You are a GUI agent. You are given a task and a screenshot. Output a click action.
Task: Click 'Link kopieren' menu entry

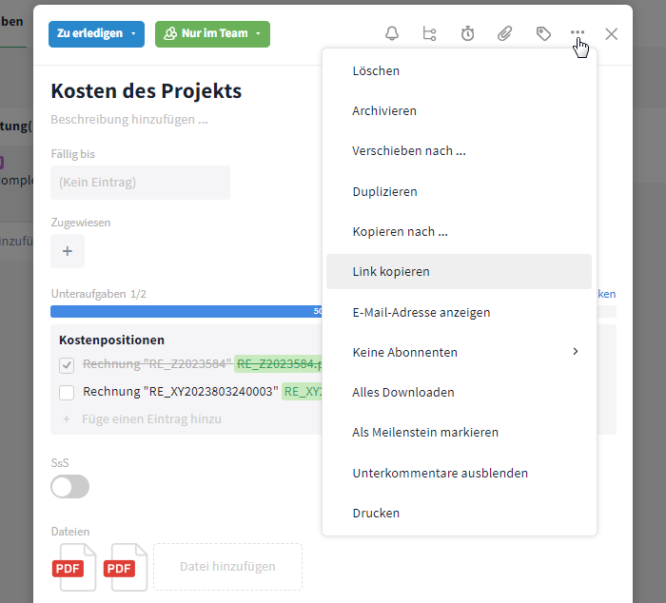pyautogui.click(x=460, y=271)
